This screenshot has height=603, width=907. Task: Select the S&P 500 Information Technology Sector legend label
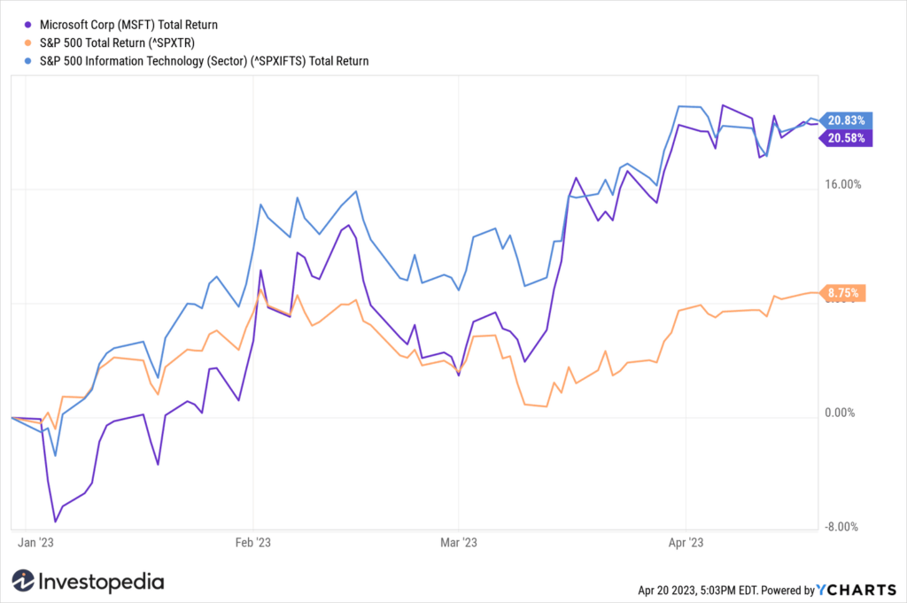[204, 61]
